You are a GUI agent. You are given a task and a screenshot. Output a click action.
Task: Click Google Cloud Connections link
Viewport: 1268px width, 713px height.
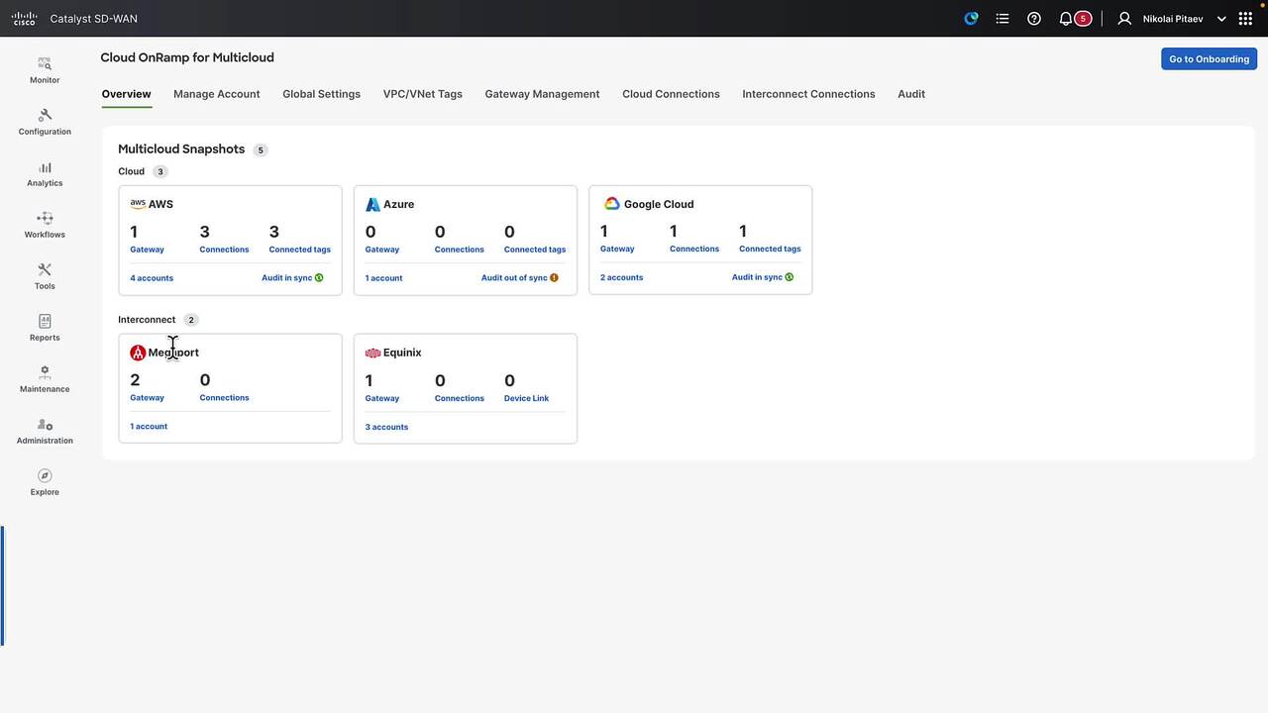(694, 249)
